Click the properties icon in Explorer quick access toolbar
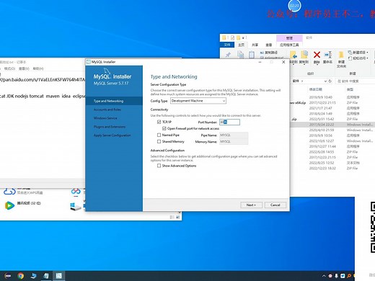The width and height of the screenshot is (375, 281). point(232,37)
